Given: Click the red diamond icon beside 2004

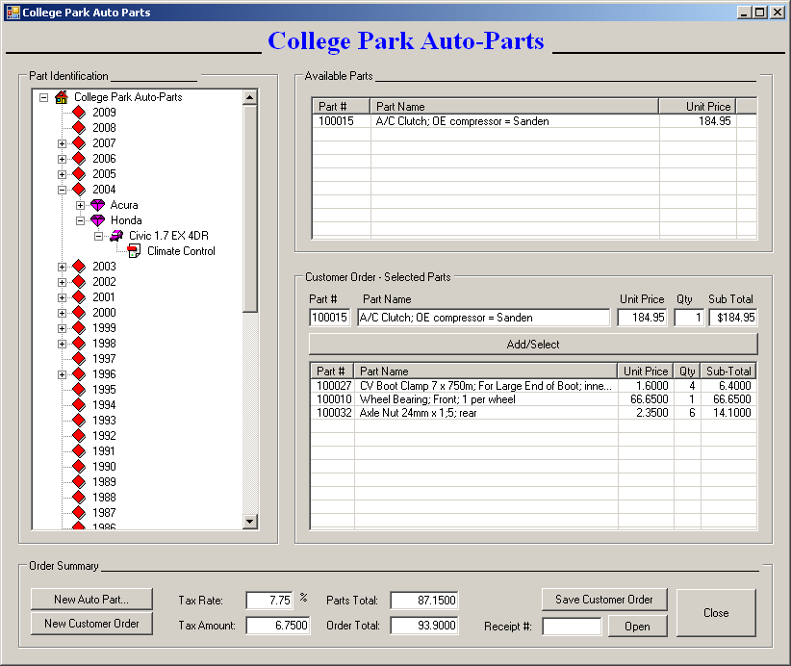Looking at the screenshot, I should tap(79, 190).
